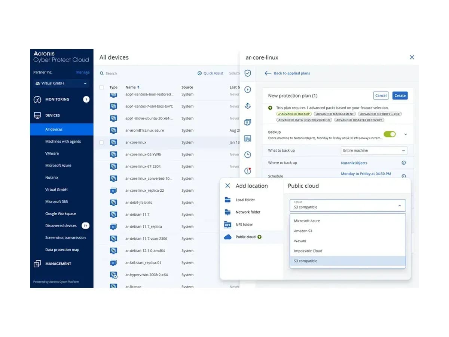Open the alerts exclamation icon in side panel
Screen dimensions: 449x337
point(247,171)
